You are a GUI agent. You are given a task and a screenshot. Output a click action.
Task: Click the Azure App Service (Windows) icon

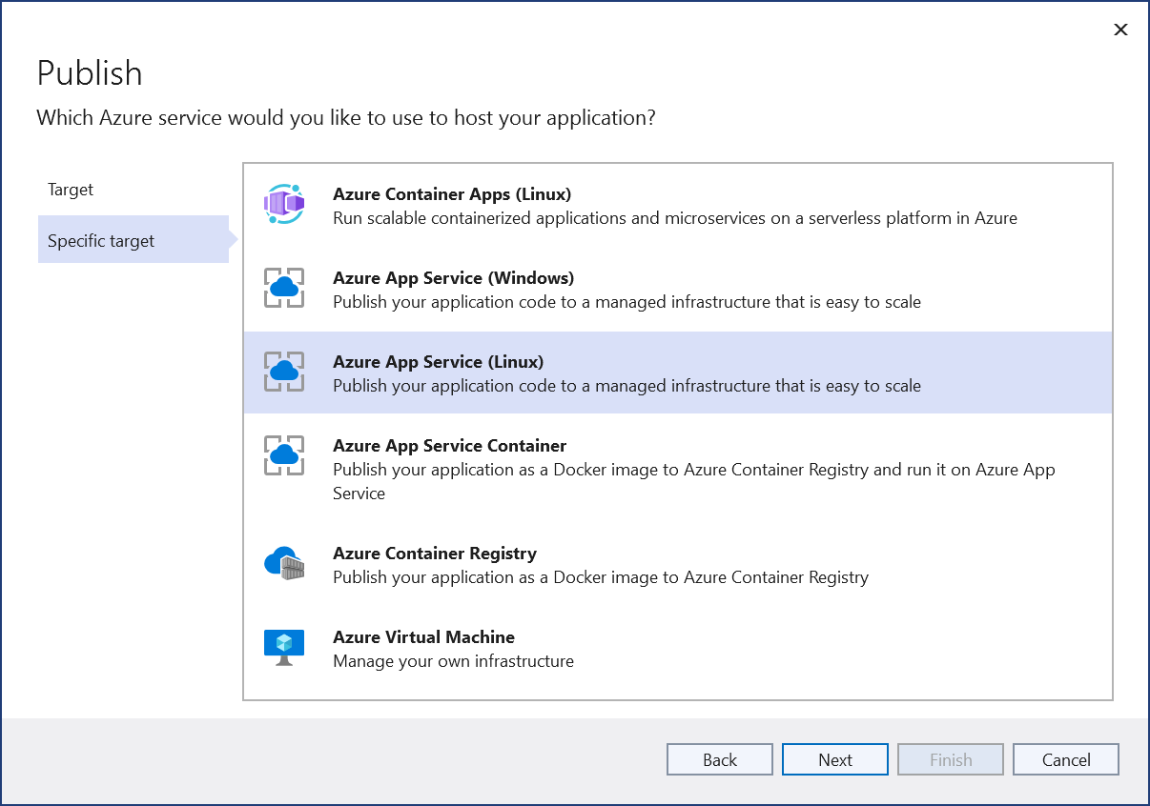click(x=283, y=289)
